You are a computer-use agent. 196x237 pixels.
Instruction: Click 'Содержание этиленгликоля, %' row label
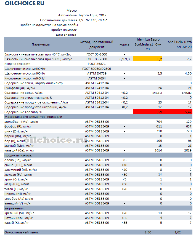click(x=28, y=98)
